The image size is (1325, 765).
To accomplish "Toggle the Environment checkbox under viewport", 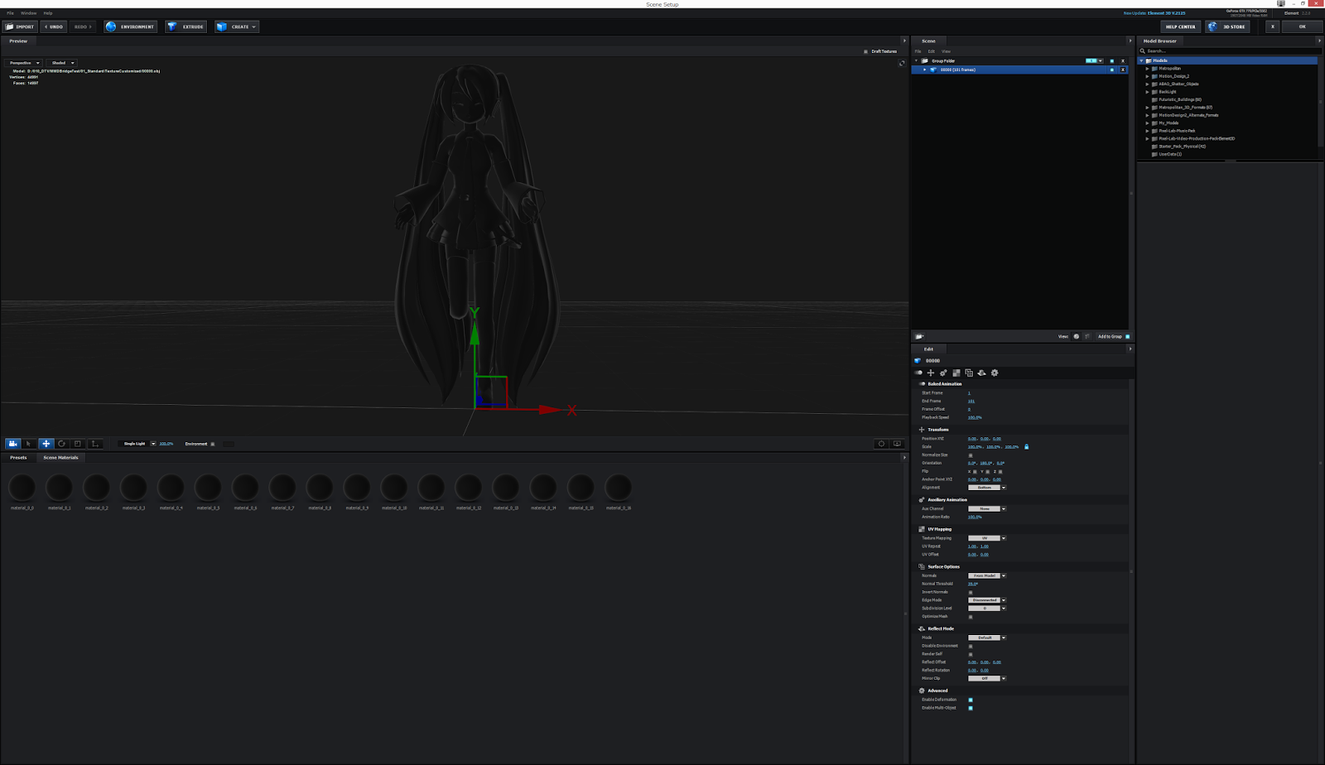I will click(213, 444).
